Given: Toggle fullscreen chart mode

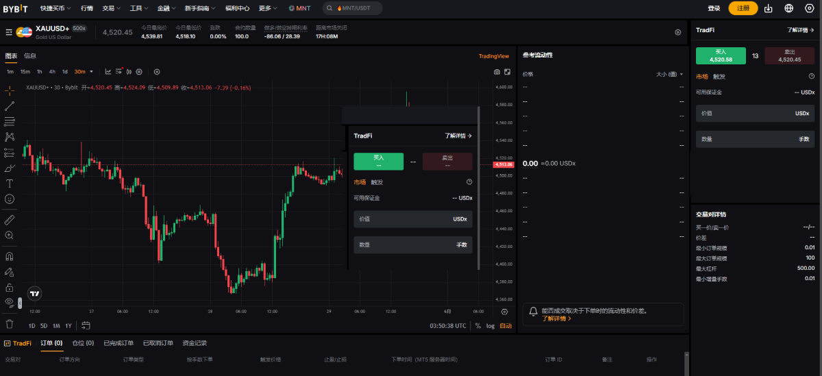Looking at the screenshot, I should (508, 71).
